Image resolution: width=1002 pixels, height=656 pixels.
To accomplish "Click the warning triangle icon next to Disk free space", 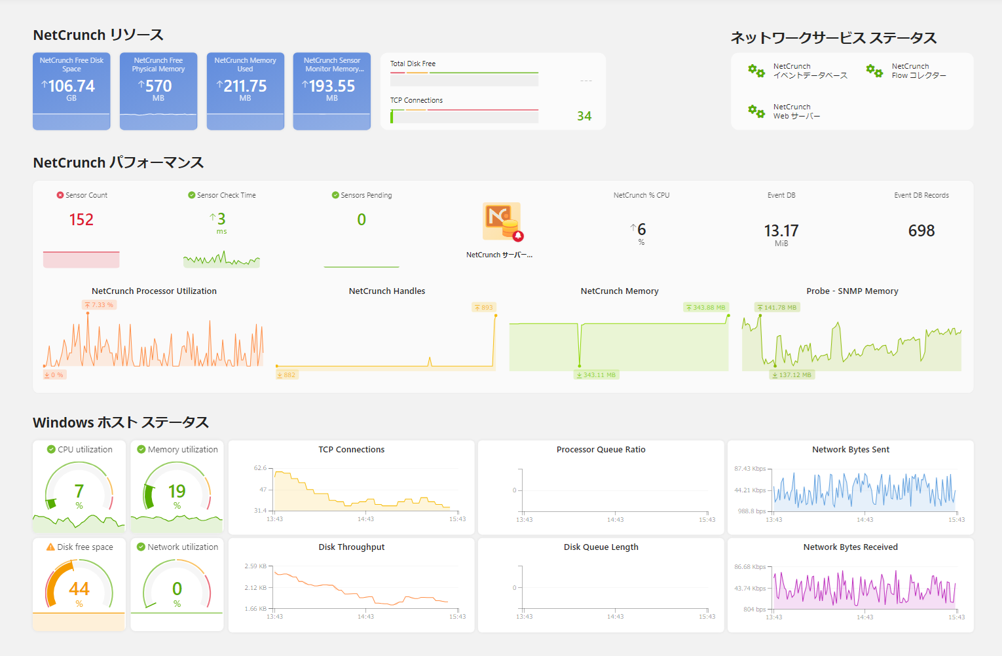I will click(50, 547).
